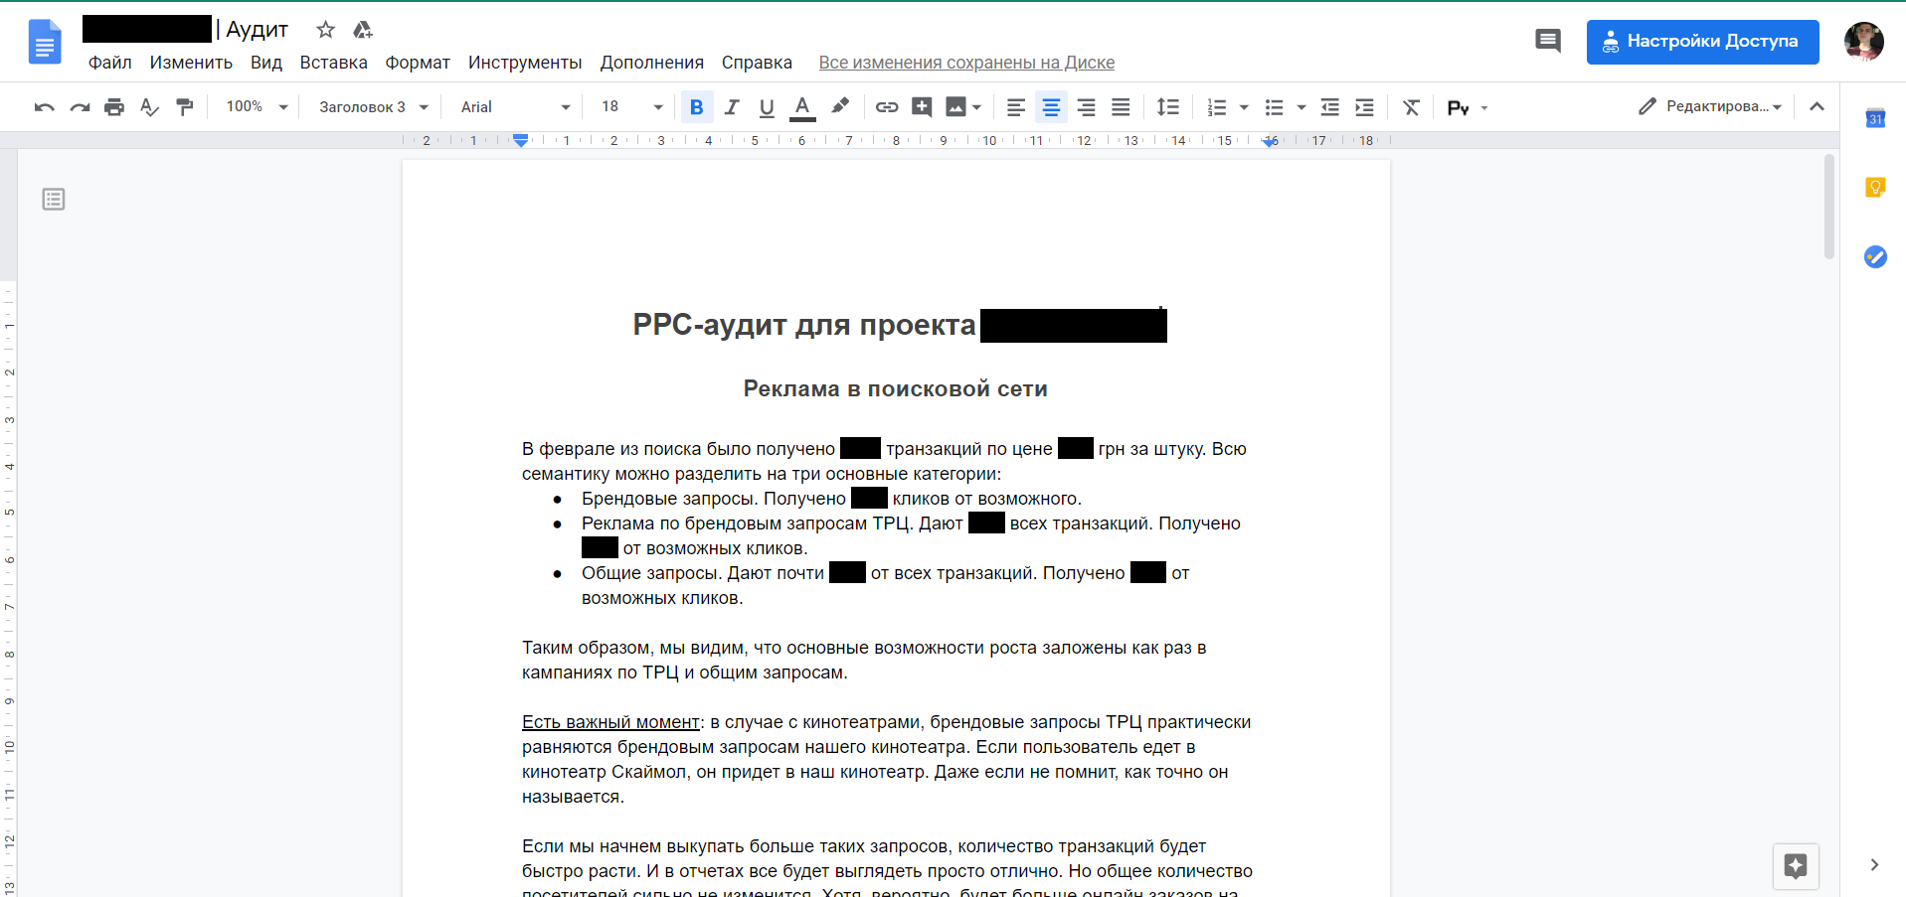Image resolution: width=1906 pixels, height=897 pixels.
Task: Open Google Calendar side panel
Action: [x=1875, y=118]
